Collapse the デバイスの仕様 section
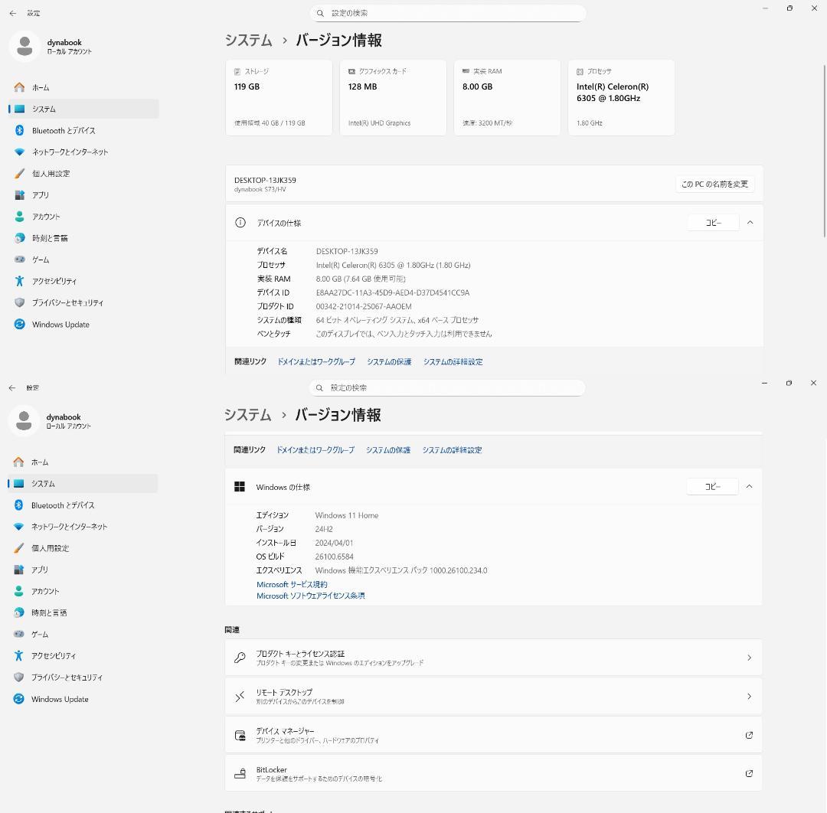The width and height of the screenshot is (827, 813). (x=749, y=222)
